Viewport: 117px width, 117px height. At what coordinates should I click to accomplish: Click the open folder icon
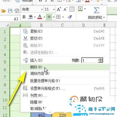click(4, 11)
